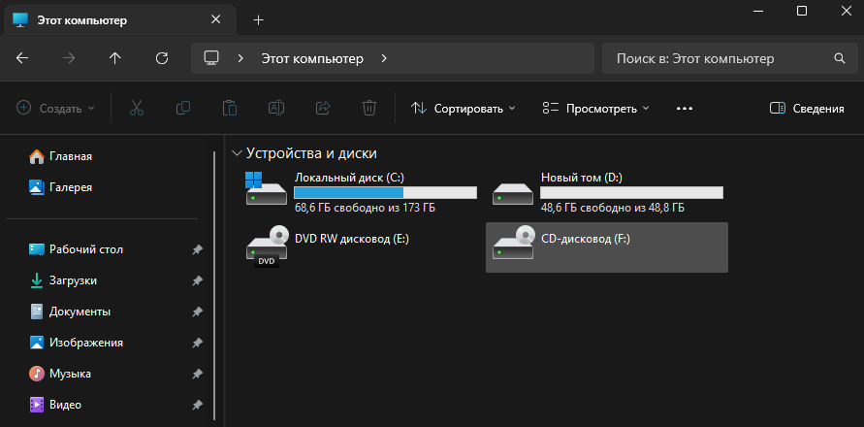Screen dimensions: 864x427
Task: Click the chevron before Этот компьютер breadcrumb
Action: click(240, 58)
